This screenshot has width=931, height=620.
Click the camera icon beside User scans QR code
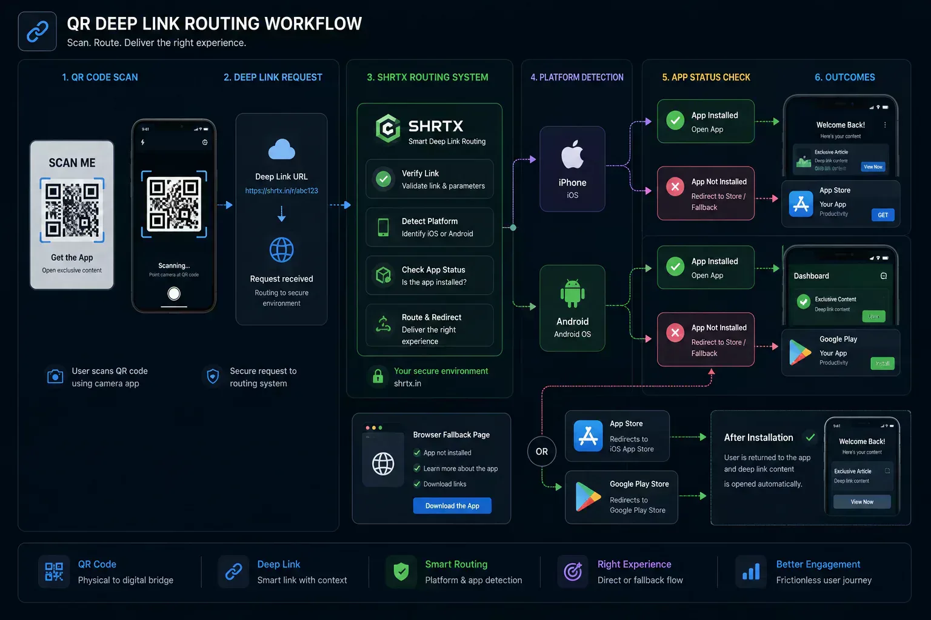tap(55, 376)
